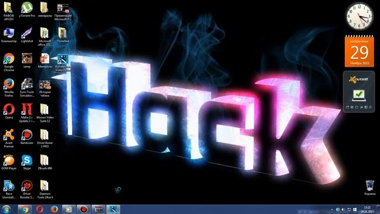Launch Driver Booster 3 desktop shortcut
The image size is (380, 214).
pos(27,190)
